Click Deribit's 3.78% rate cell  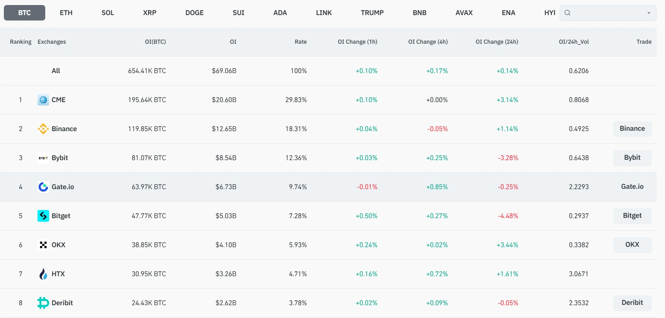click(x=298, y=303)
